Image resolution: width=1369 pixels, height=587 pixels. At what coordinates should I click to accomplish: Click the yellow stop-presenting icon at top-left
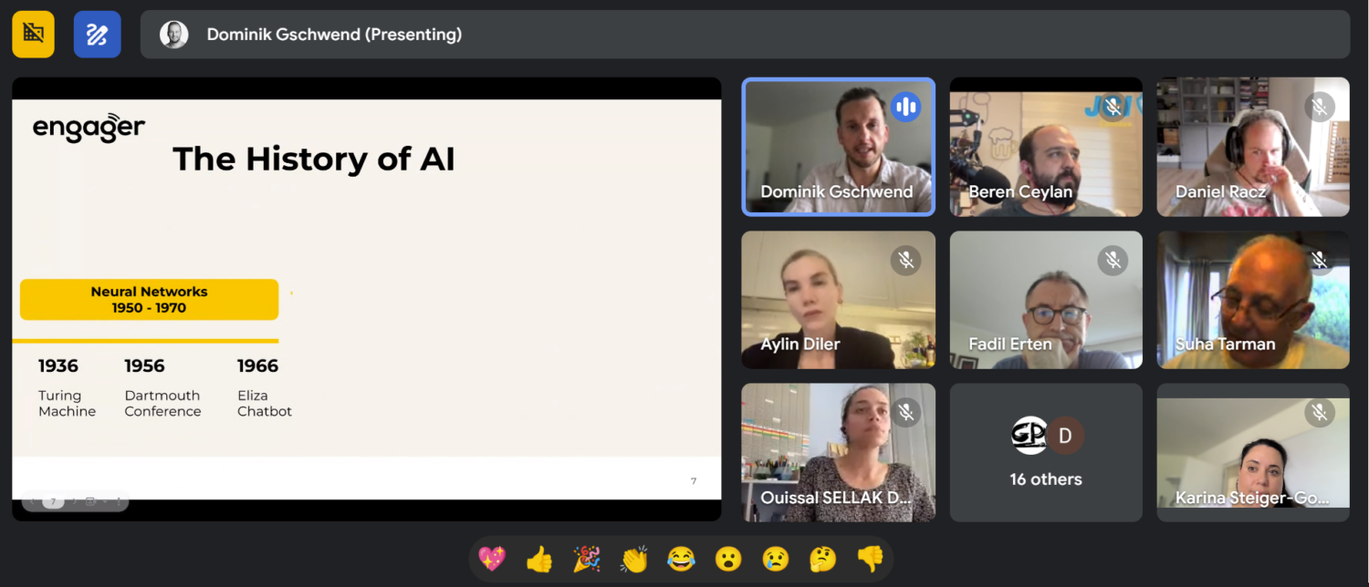[x=33, y=35]
